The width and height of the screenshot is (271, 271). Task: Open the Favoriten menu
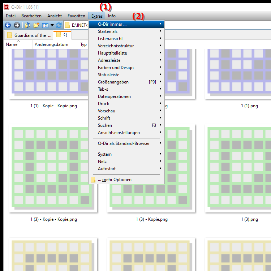(76, 16)
